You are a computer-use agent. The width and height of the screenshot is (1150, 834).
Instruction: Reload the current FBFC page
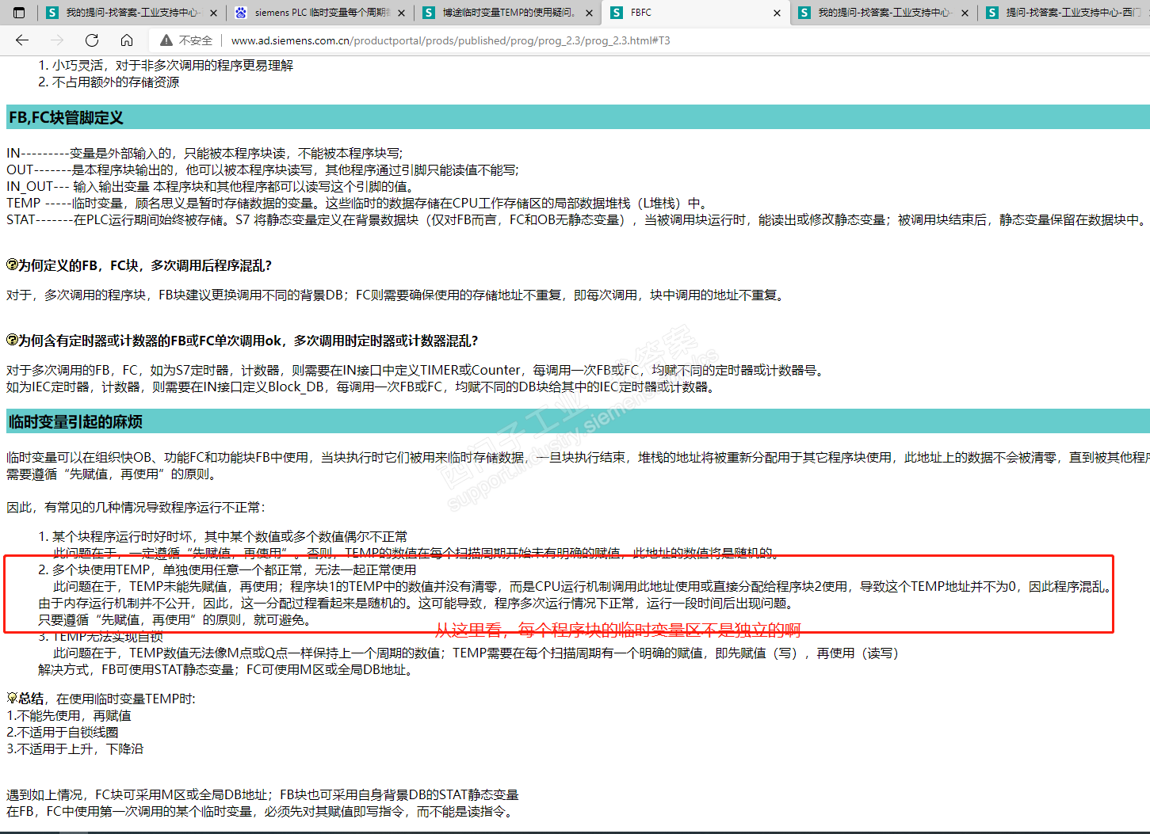pyautogui.click(x=92, y=40)
